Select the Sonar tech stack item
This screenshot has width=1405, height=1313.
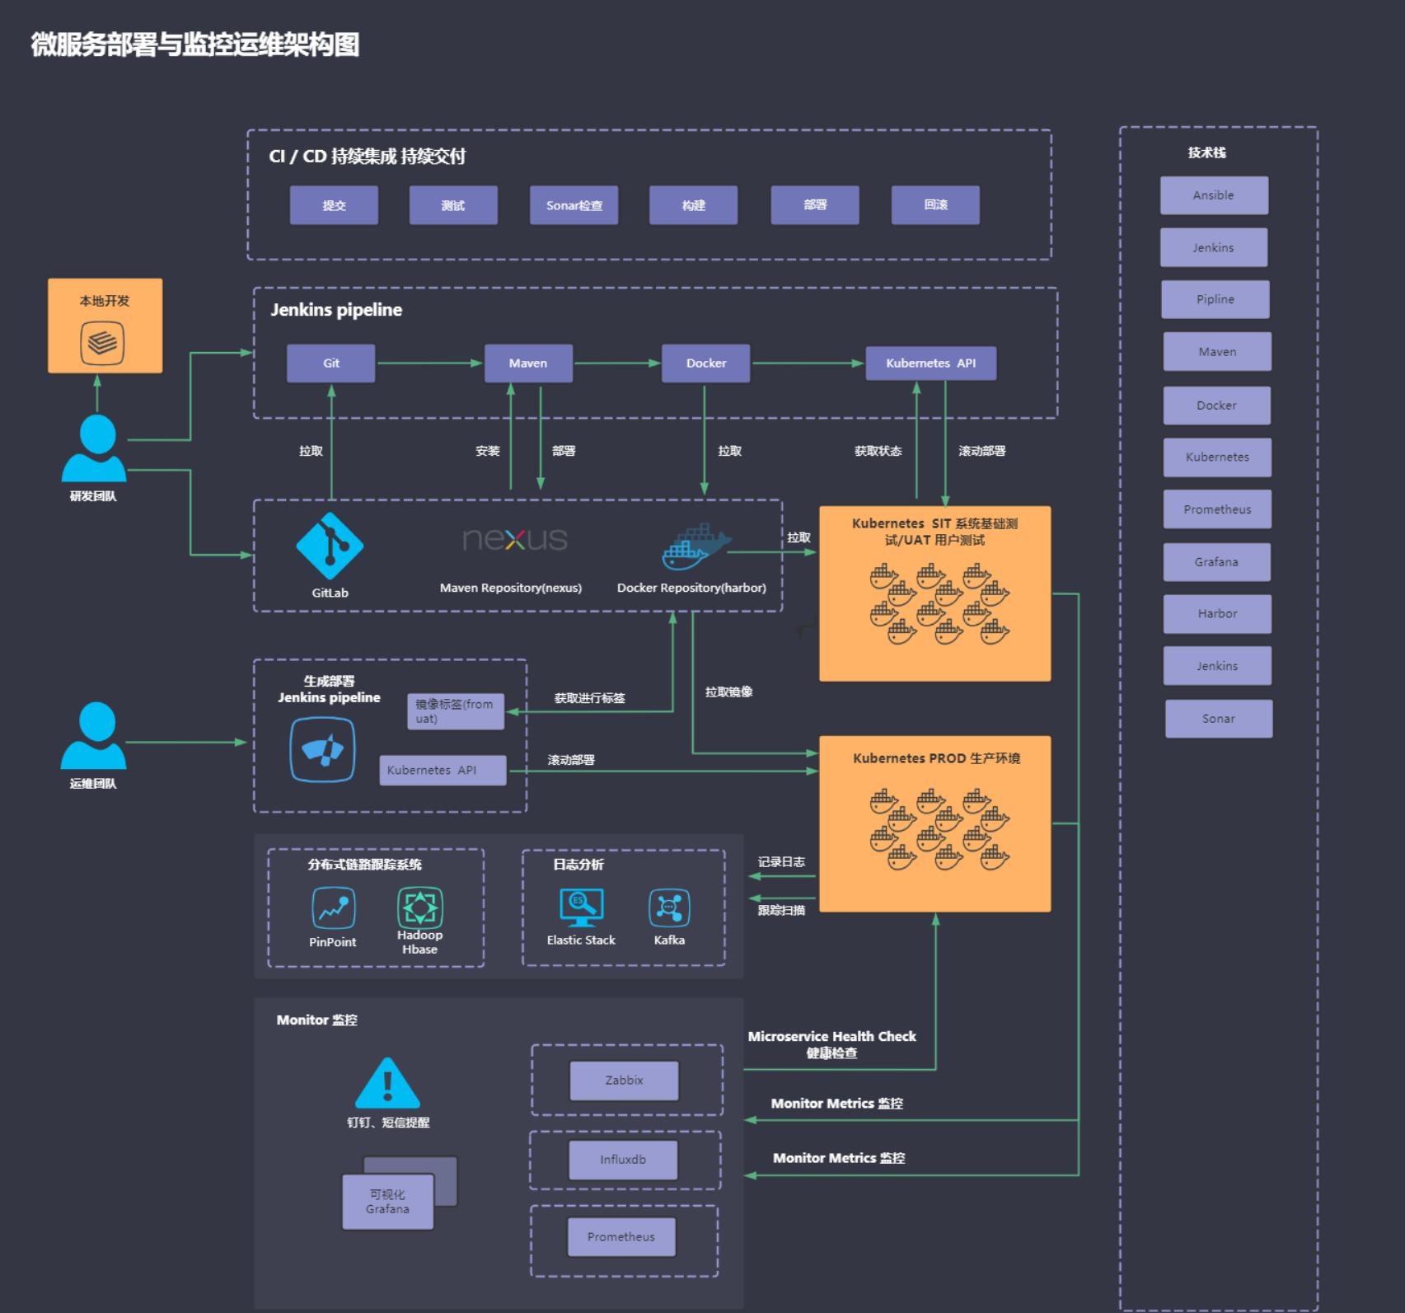point(1219,719)
